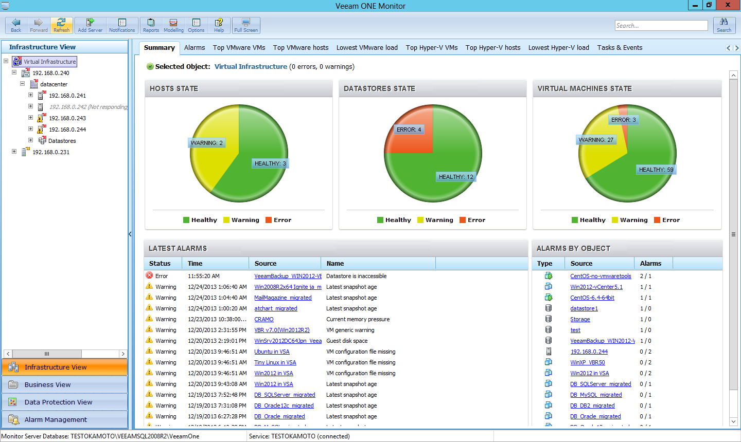
Task: Open the Top Hyper-V hosts tab
Action: tap(493, 47)
